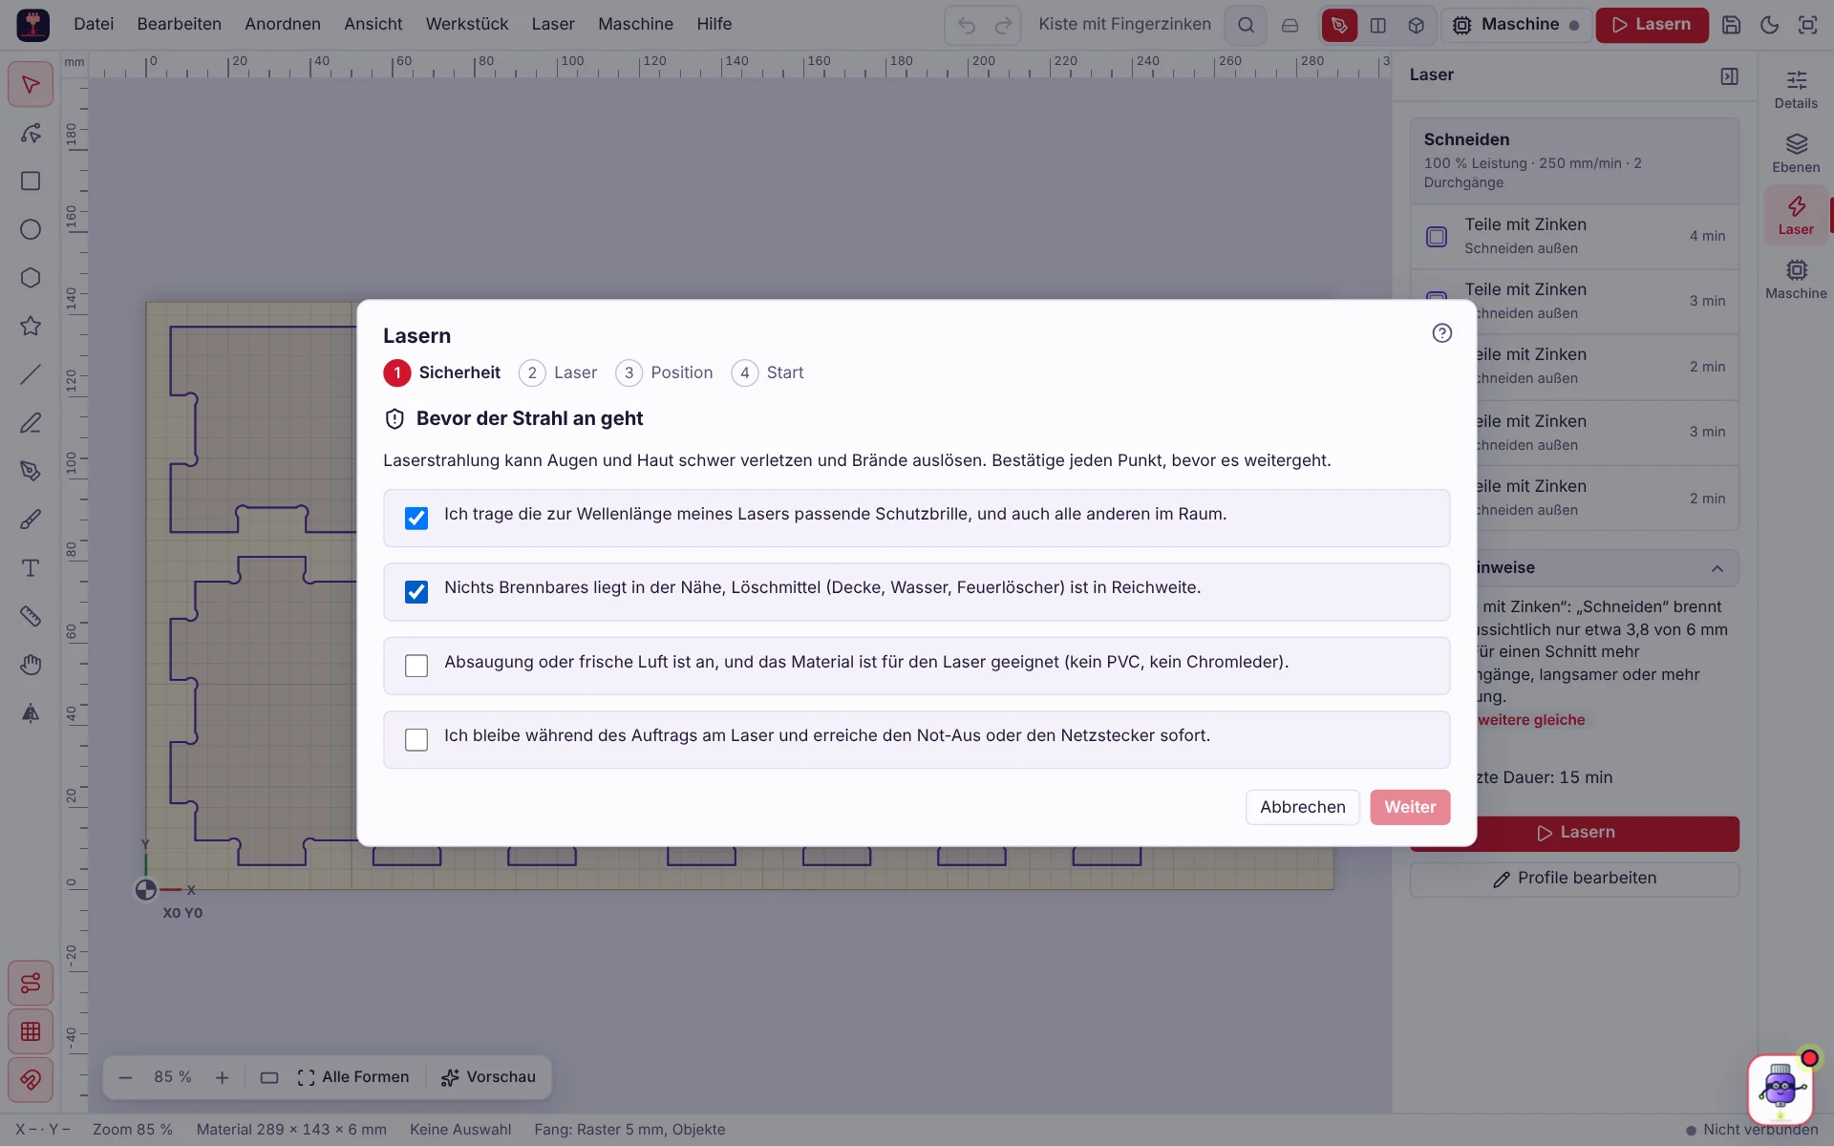This screenshot has width=1834, height=1146.
Task: Select the measuring ruler tool
Action: pyautogui.click(x=31, y=616)
